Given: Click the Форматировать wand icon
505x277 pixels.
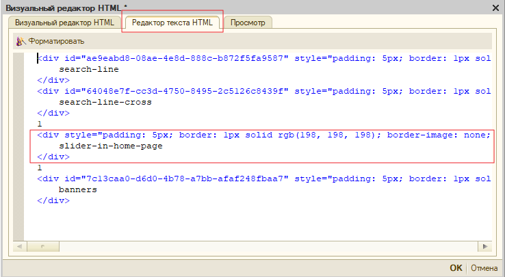Looking at the screenshot, I should 21,41.
